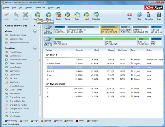Launch the Partition Recovery Wizard
The width and height of the screenshot is (165, 127).
(20, 43)
